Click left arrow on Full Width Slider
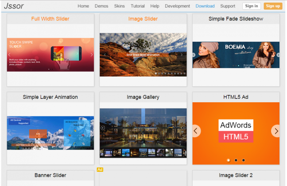The image size is (287, 186). click(x=9, y=55)
